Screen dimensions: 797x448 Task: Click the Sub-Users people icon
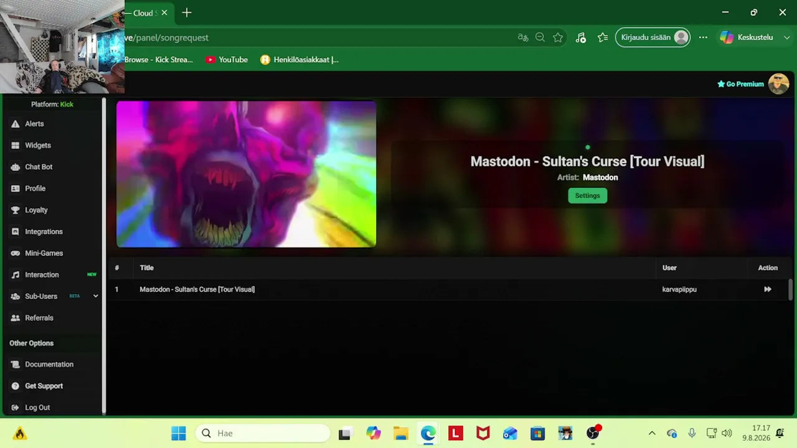tap(16, 296)
